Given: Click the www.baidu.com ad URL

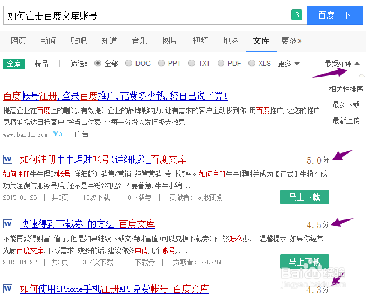Looking at the screenshot, I should [25, 135].
